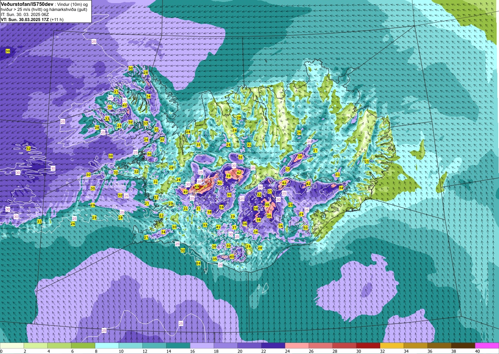Pick the 6–8 green scale swatch
This screenshot has height=354, width=499.
click(83, 345)
